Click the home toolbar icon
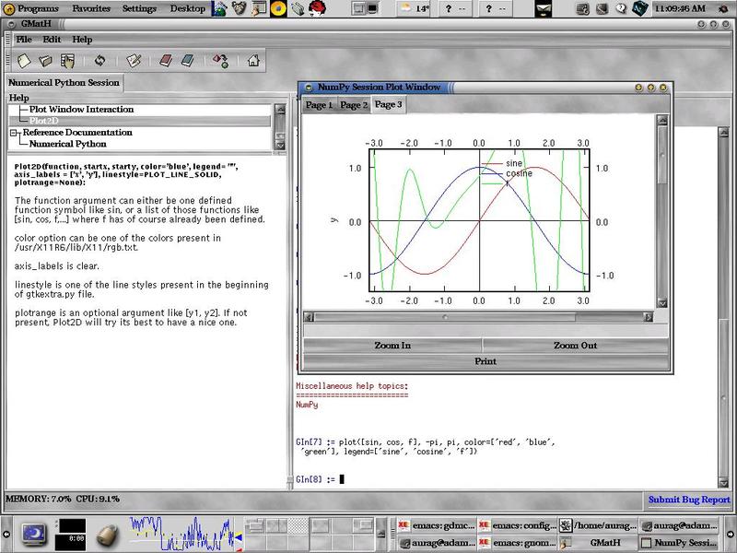 point(253,61)
